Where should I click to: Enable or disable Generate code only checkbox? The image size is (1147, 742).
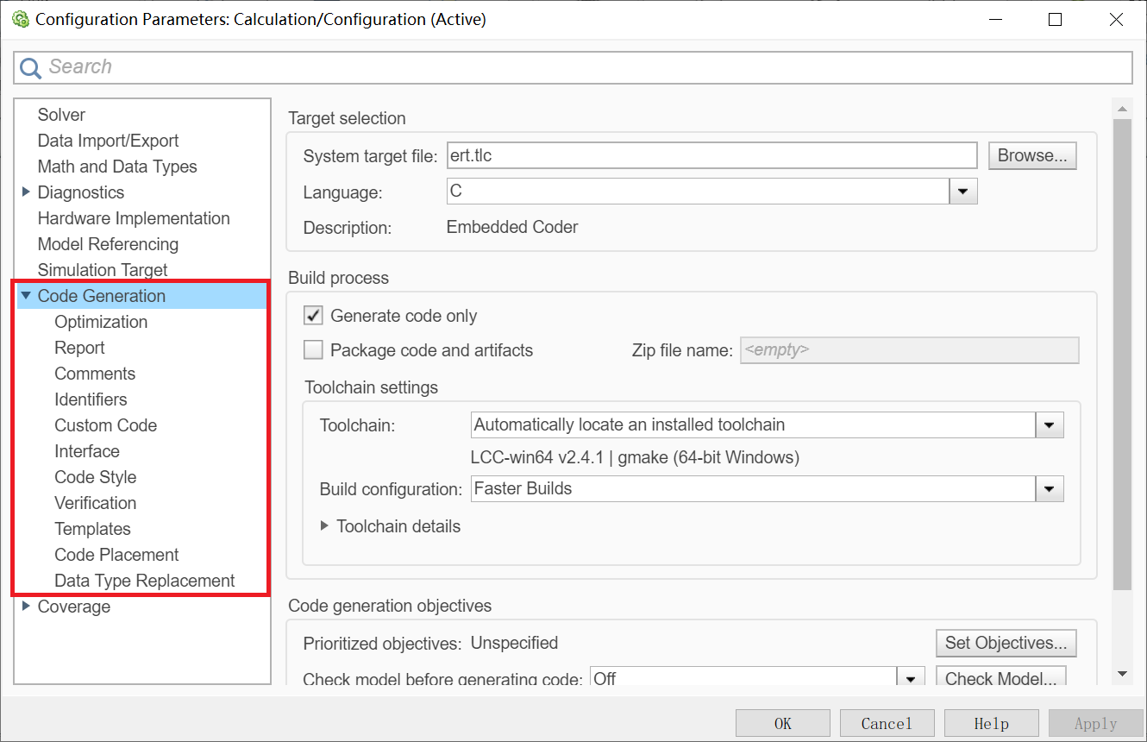(314, 316)
